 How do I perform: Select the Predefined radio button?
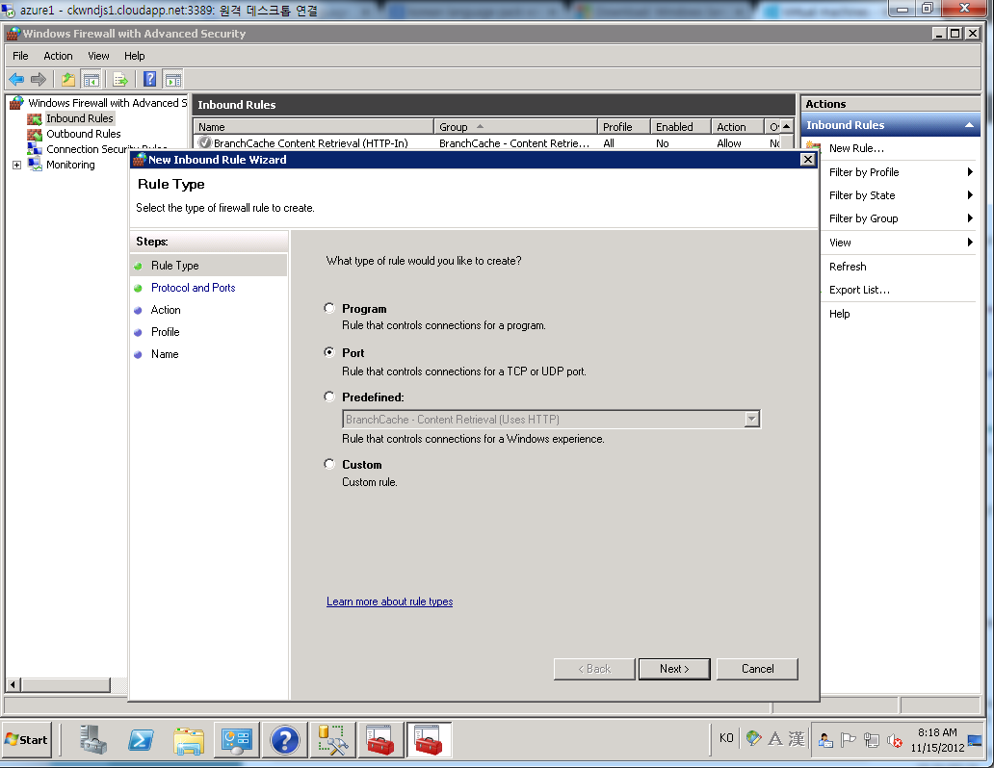point(329,397)
